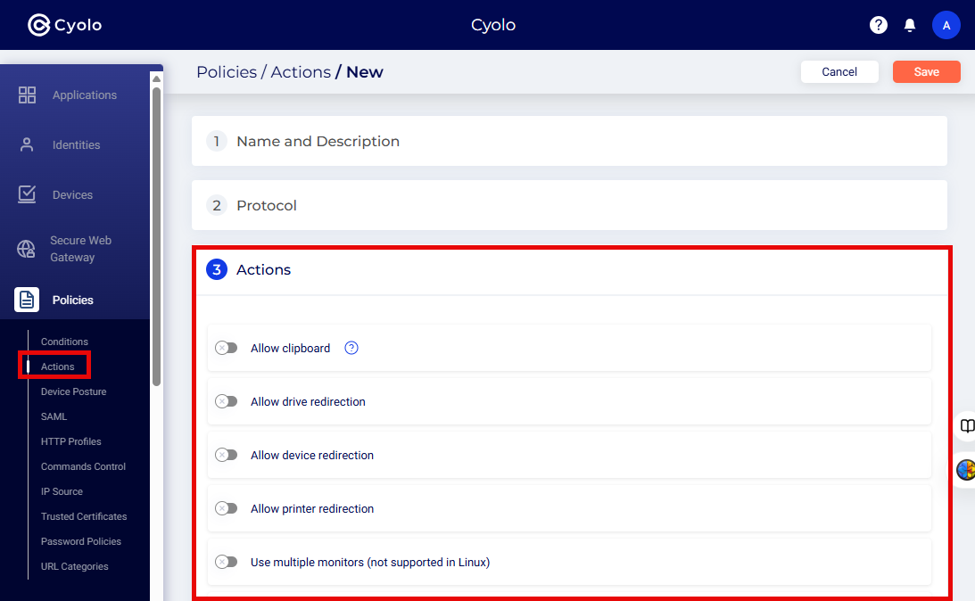
Task: Click the step 1 number badge
Action: (x=217, y=141)
